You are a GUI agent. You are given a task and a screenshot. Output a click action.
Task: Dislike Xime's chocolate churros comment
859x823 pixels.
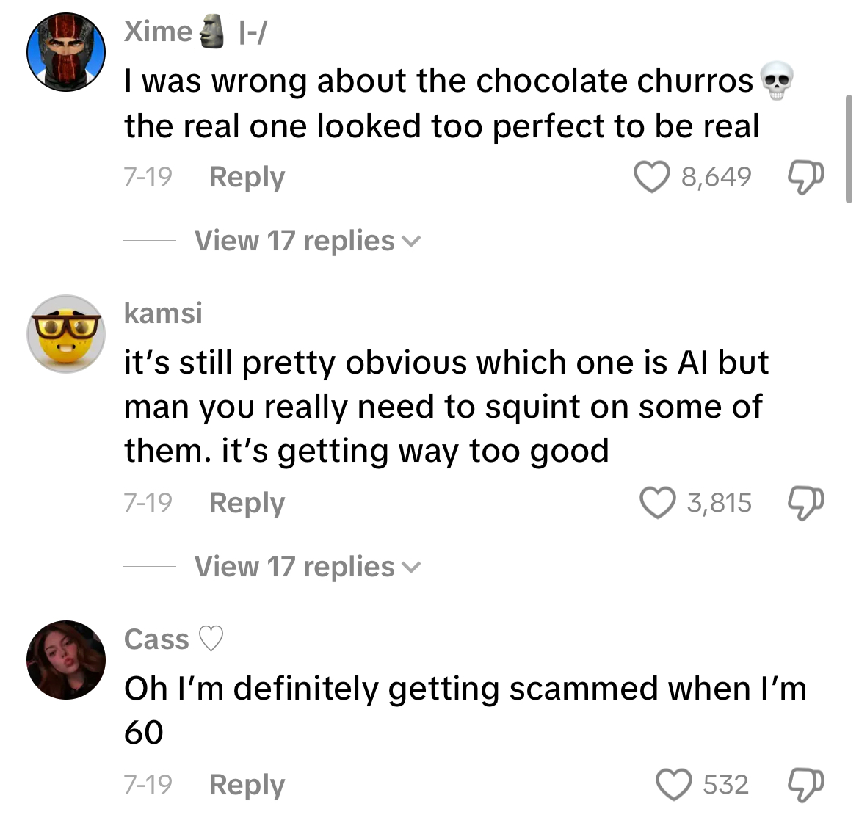tap(805, 177)
